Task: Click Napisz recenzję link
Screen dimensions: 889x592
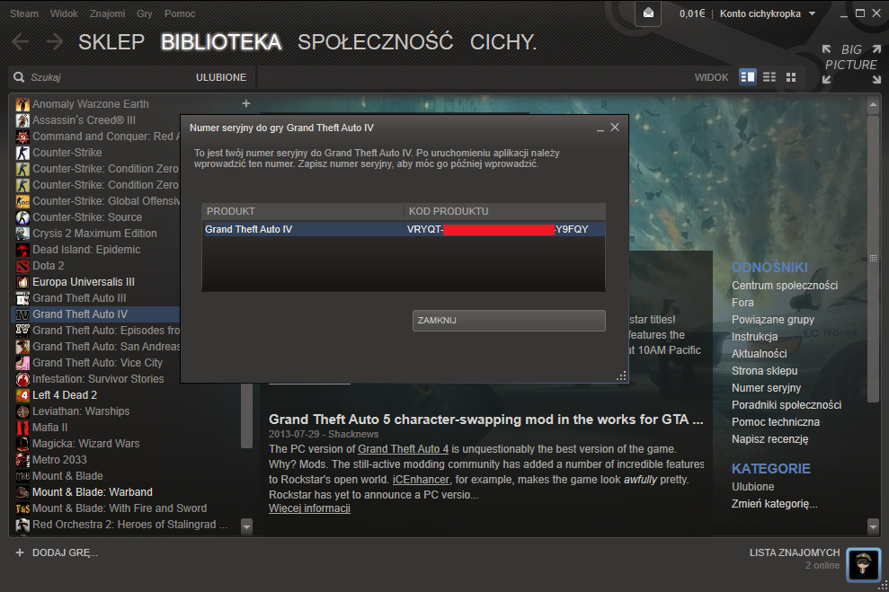Action: point(770,439)
